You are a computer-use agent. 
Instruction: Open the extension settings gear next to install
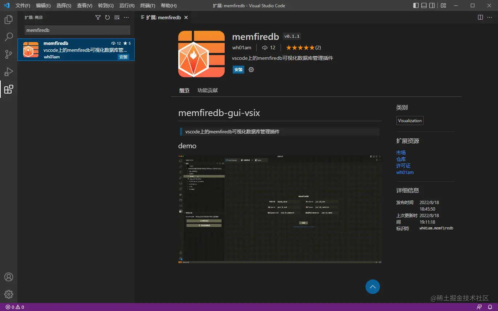tap(251, 70)
